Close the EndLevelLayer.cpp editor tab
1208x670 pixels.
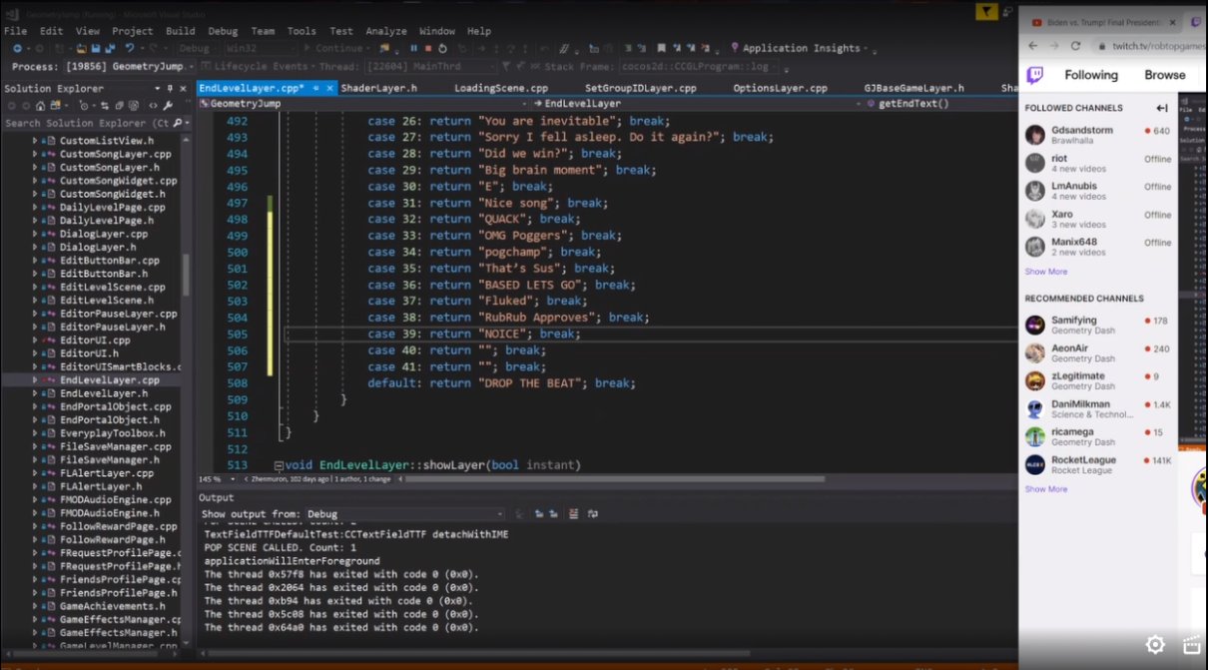[330, 88]
